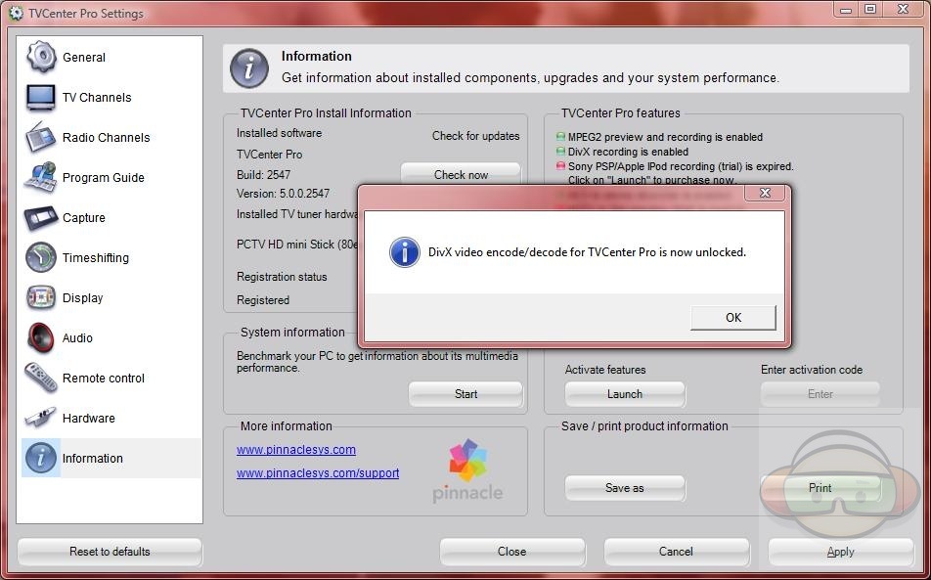The image size is (931, 580).
Task: Click Save as for product information
Action: tap(624, 488)
